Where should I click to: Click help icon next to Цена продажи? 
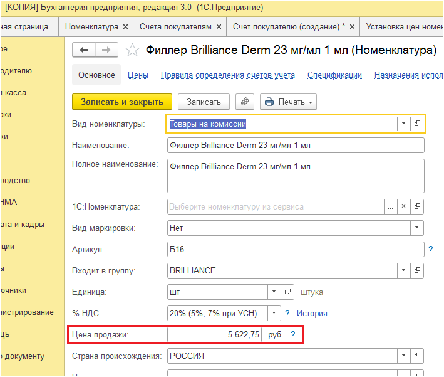pos(292,335)
